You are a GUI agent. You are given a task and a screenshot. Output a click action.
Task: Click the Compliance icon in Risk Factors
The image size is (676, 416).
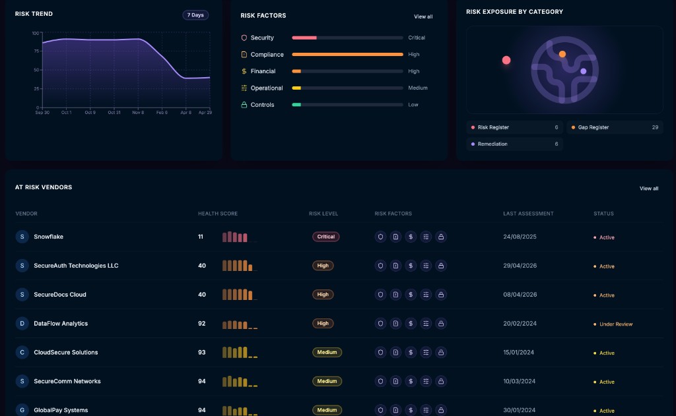[x=244, y=55]
